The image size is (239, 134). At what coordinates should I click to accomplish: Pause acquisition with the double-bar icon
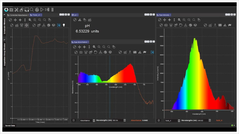[52, 10]
